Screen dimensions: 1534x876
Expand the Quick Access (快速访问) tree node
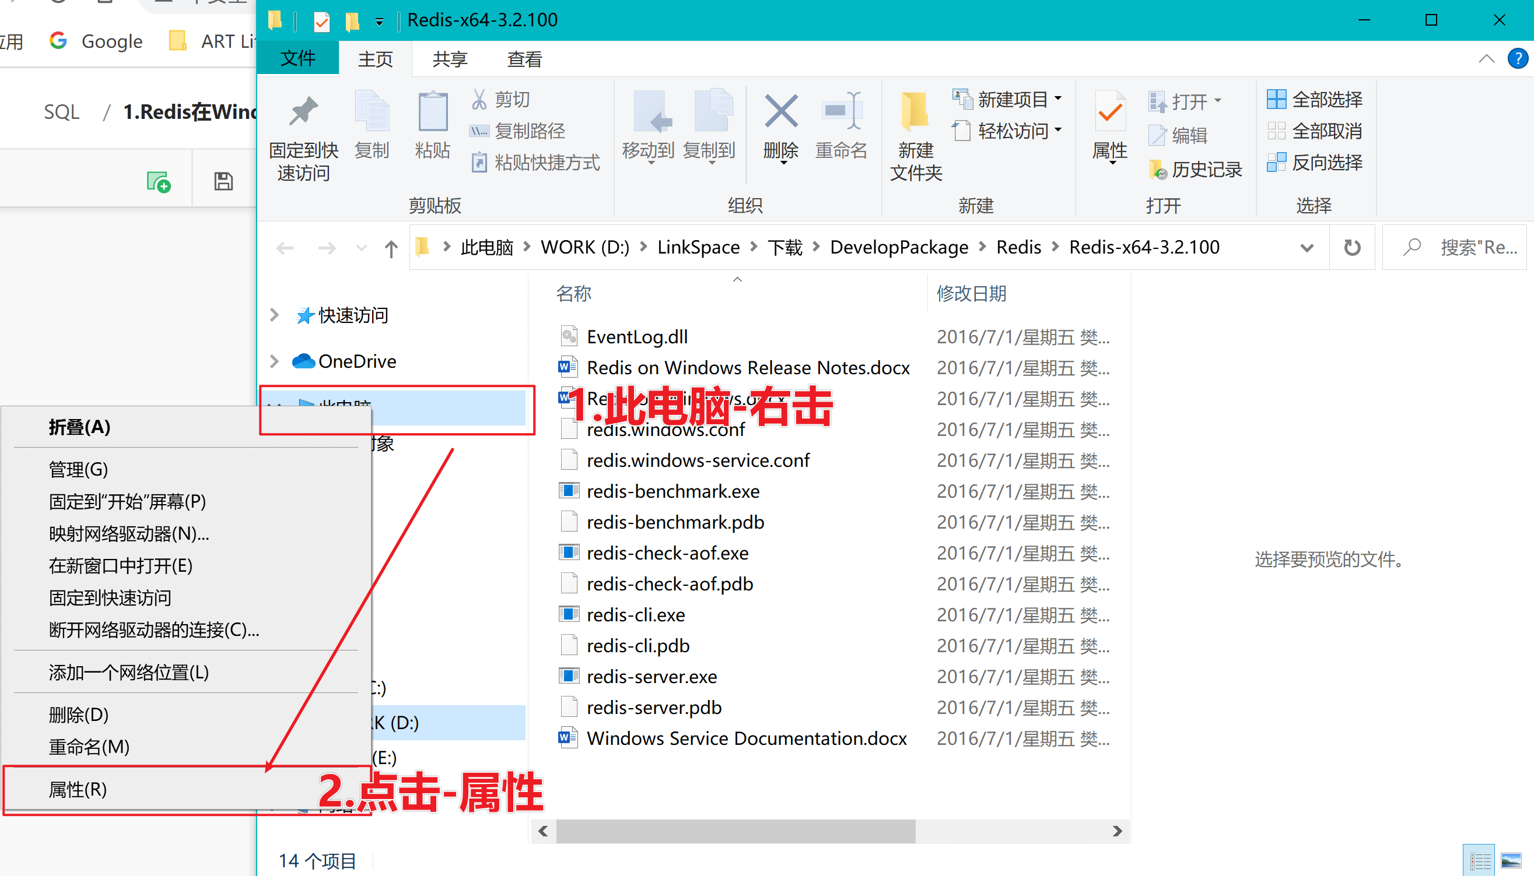(275, 315)
